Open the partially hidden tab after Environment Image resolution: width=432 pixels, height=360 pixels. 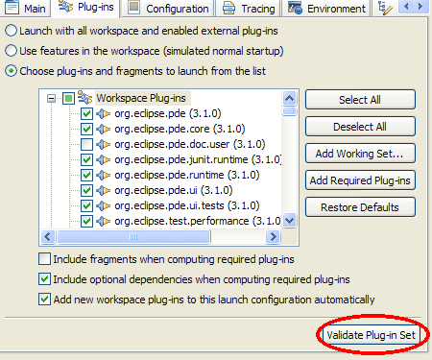coord(384,8)
